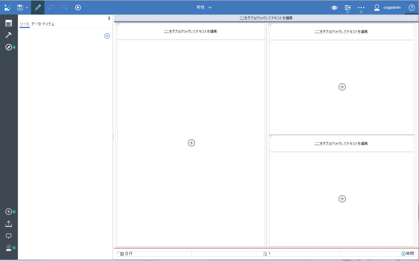The image size is (419, 261).
Task: Open the Navigate compass icon
Action: [x=9, y=47]
